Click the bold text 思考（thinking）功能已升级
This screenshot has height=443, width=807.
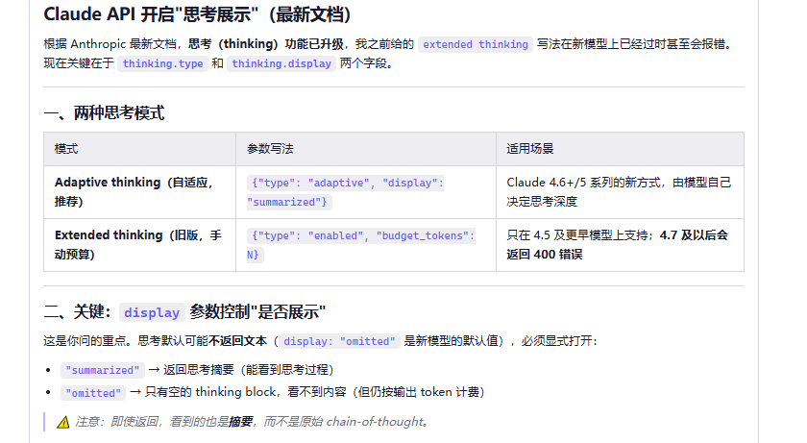[266, 44]
